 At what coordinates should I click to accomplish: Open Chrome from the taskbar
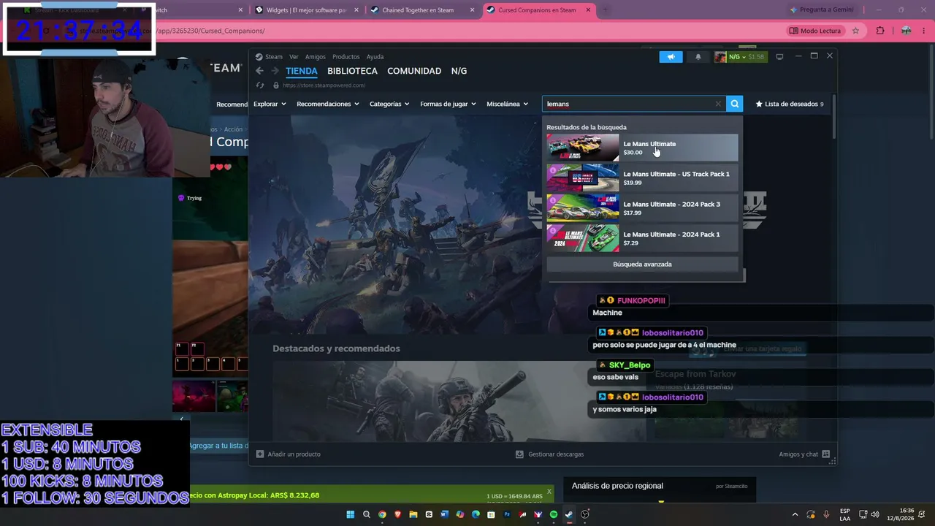click(x=382, y=514)
